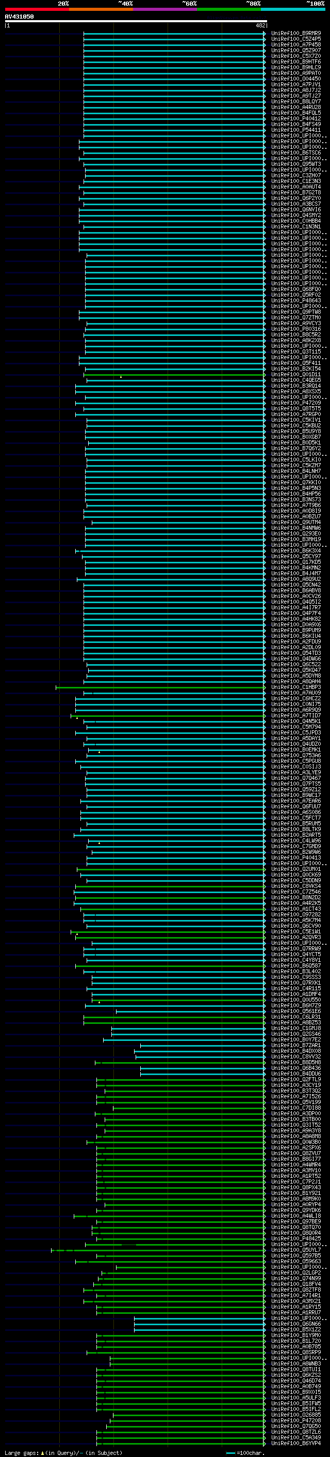Select the UniRef100_C6HCZ2 label
The height and width of the screenshot is (1457, 330).
click(296, 698)
